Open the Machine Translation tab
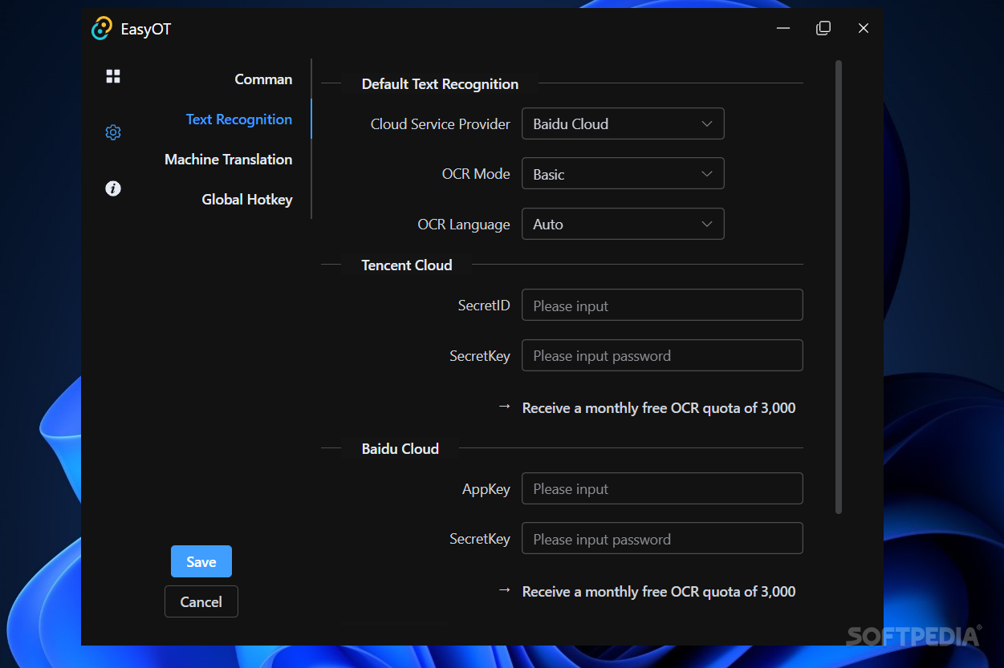Viewport: 1004px width, 668px height. coord(229,160)
